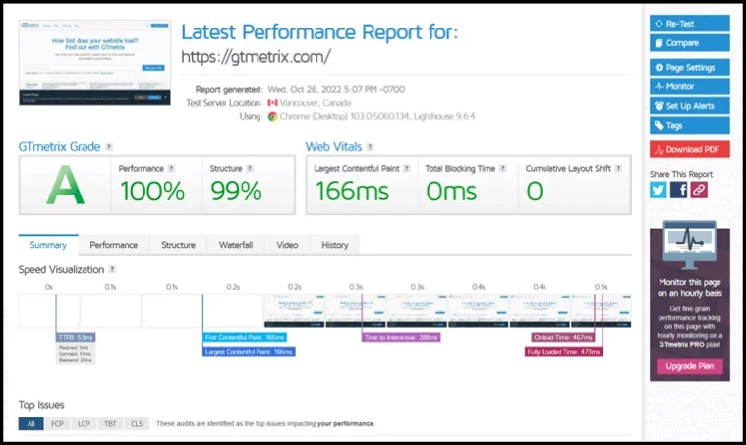This screenshot has height=445, width=746.
Task: Copy report link icon
Action: 699,190
